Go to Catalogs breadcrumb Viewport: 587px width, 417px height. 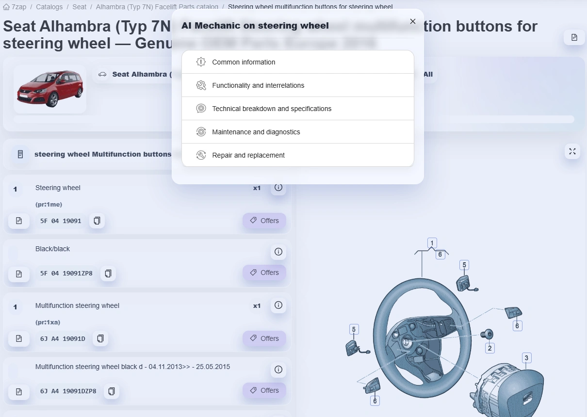click(x=49, y=7)
